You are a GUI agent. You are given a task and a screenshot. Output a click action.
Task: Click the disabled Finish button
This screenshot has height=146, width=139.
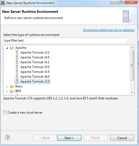pos(96,138)
